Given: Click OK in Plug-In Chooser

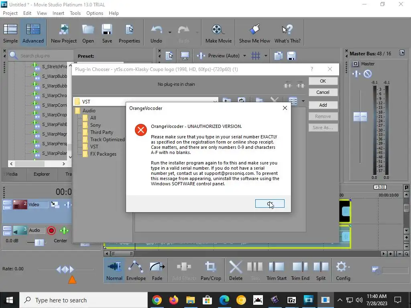Looking at the screenshot, I should (323, 81).
